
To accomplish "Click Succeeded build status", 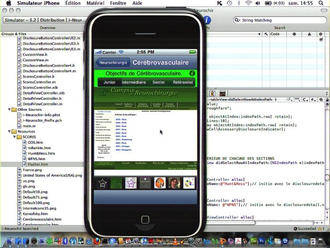I will (305, 229).
